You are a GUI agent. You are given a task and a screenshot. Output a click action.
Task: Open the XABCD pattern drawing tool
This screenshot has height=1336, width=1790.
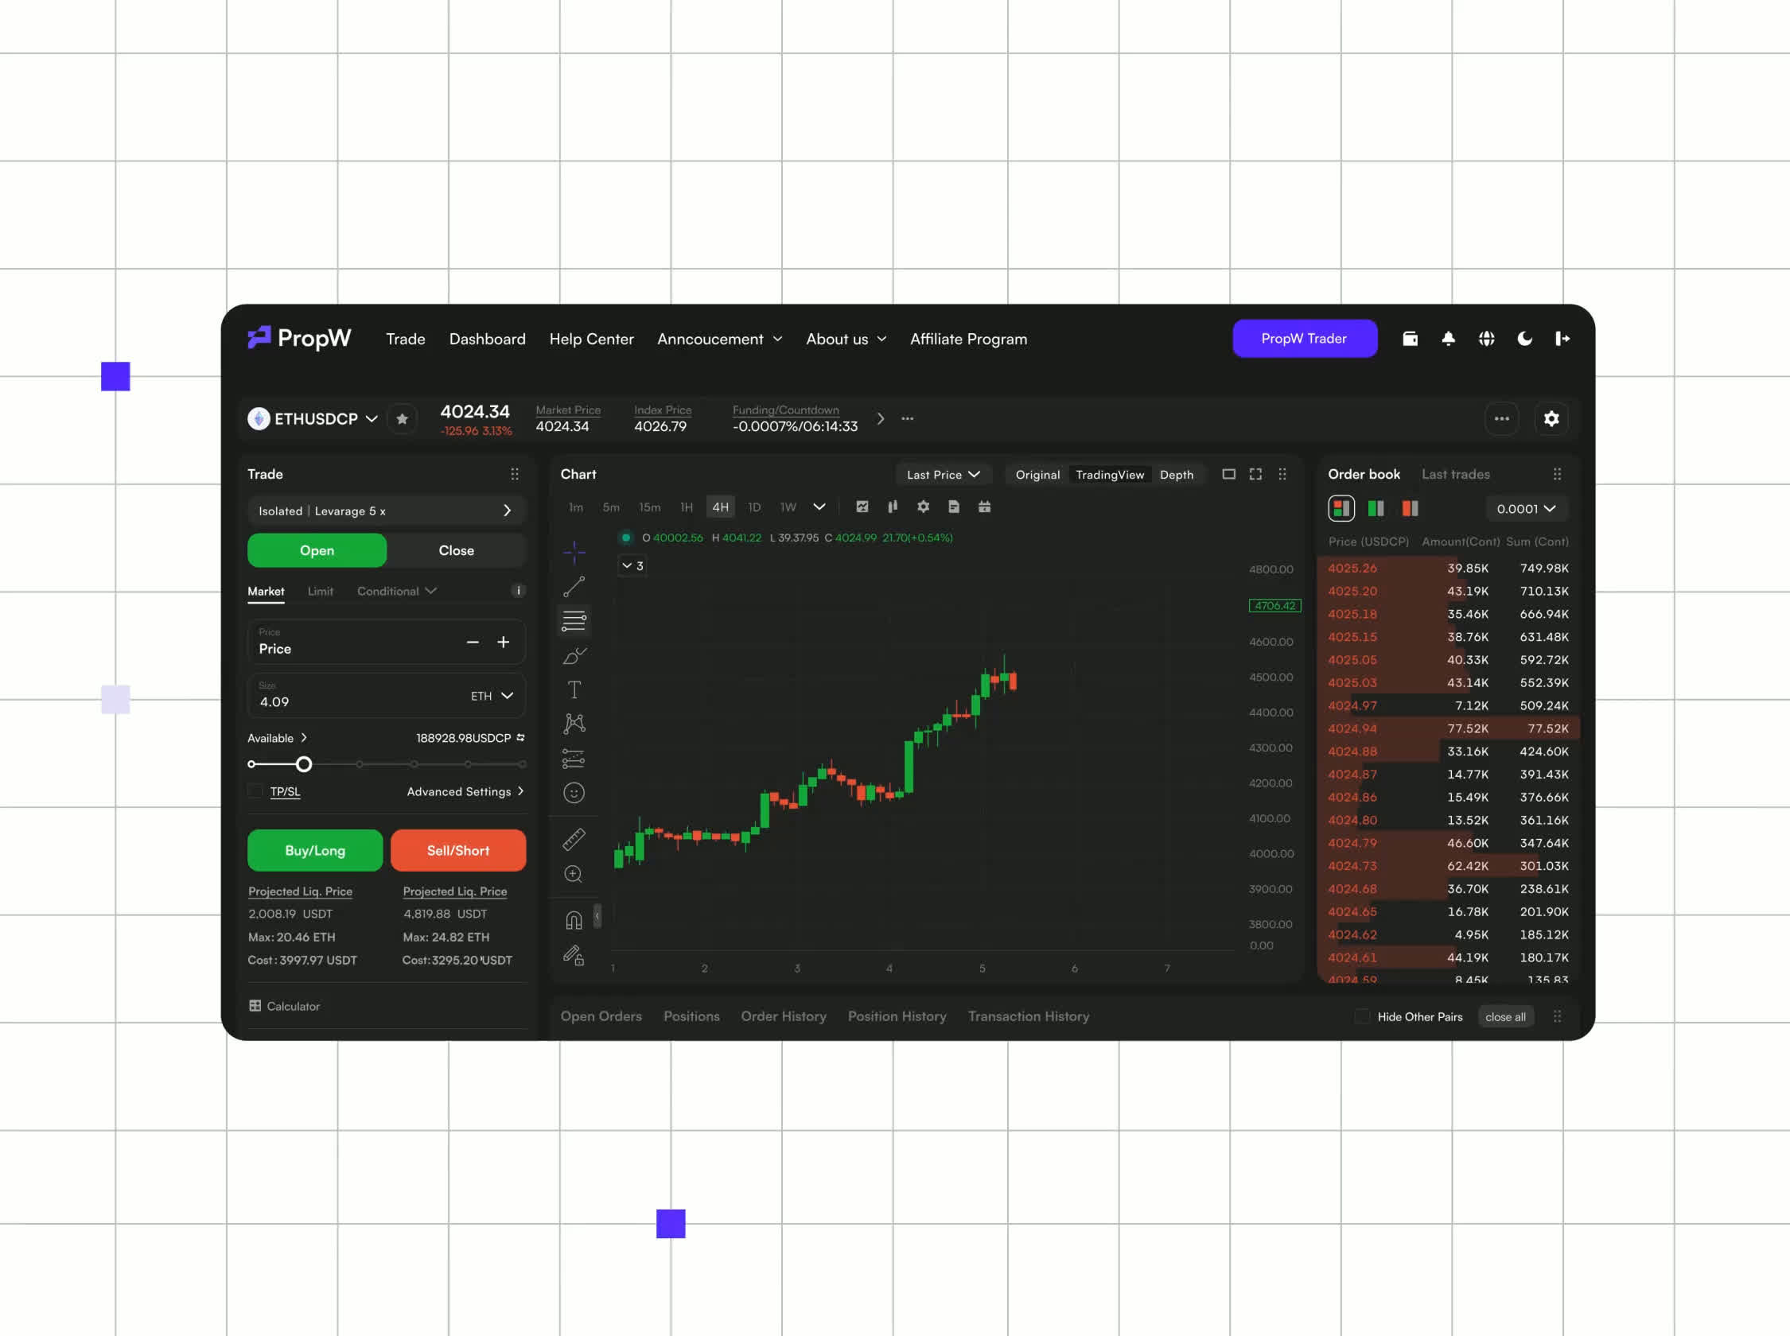pyautogui.click(x=574, y=723)
